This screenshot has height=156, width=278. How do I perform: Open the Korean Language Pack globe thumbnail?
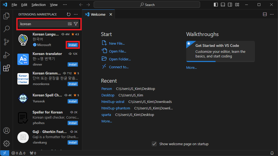23,40
